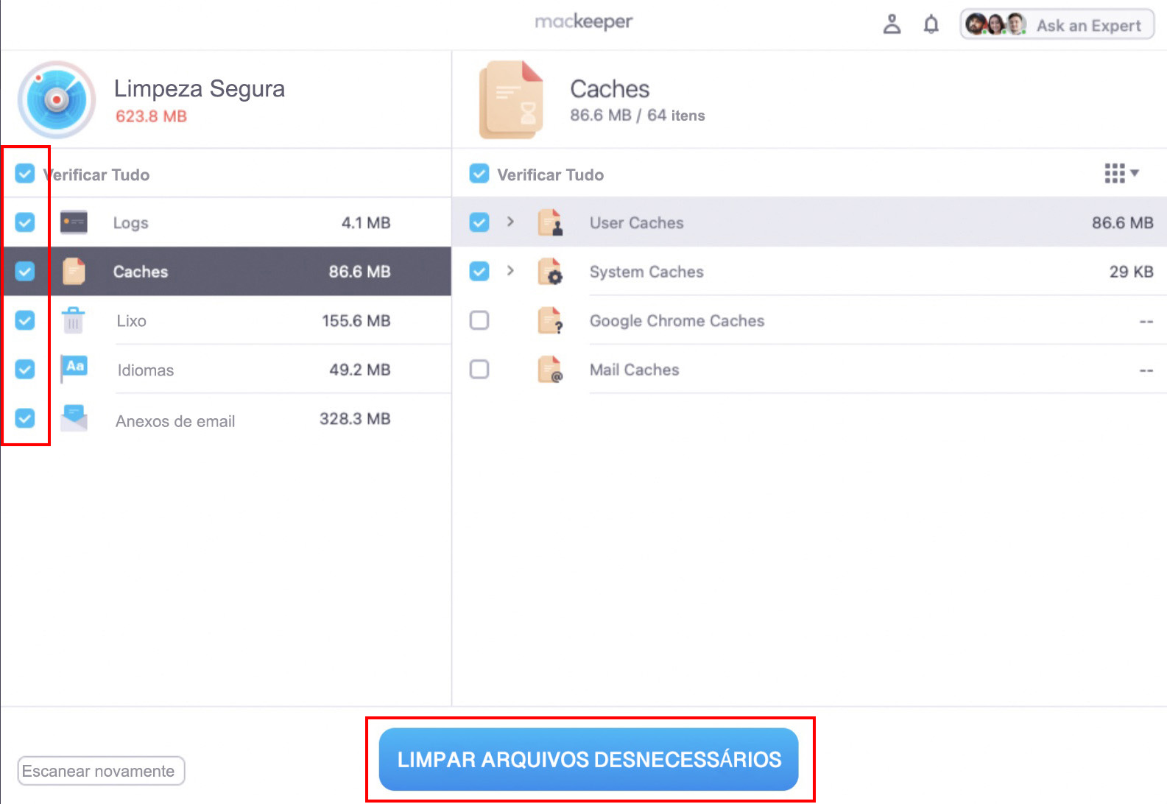1167x804 pixels.
Task: Click the 49.2 MB Idiomas size value
Action: pos(360,370)
